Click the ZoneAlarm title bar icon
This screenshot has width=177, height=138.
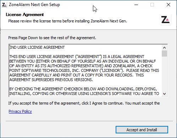tap(4, 5)
